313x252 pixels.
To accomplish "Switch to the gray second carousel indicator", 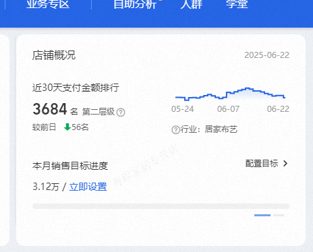I will coord(279,215).
